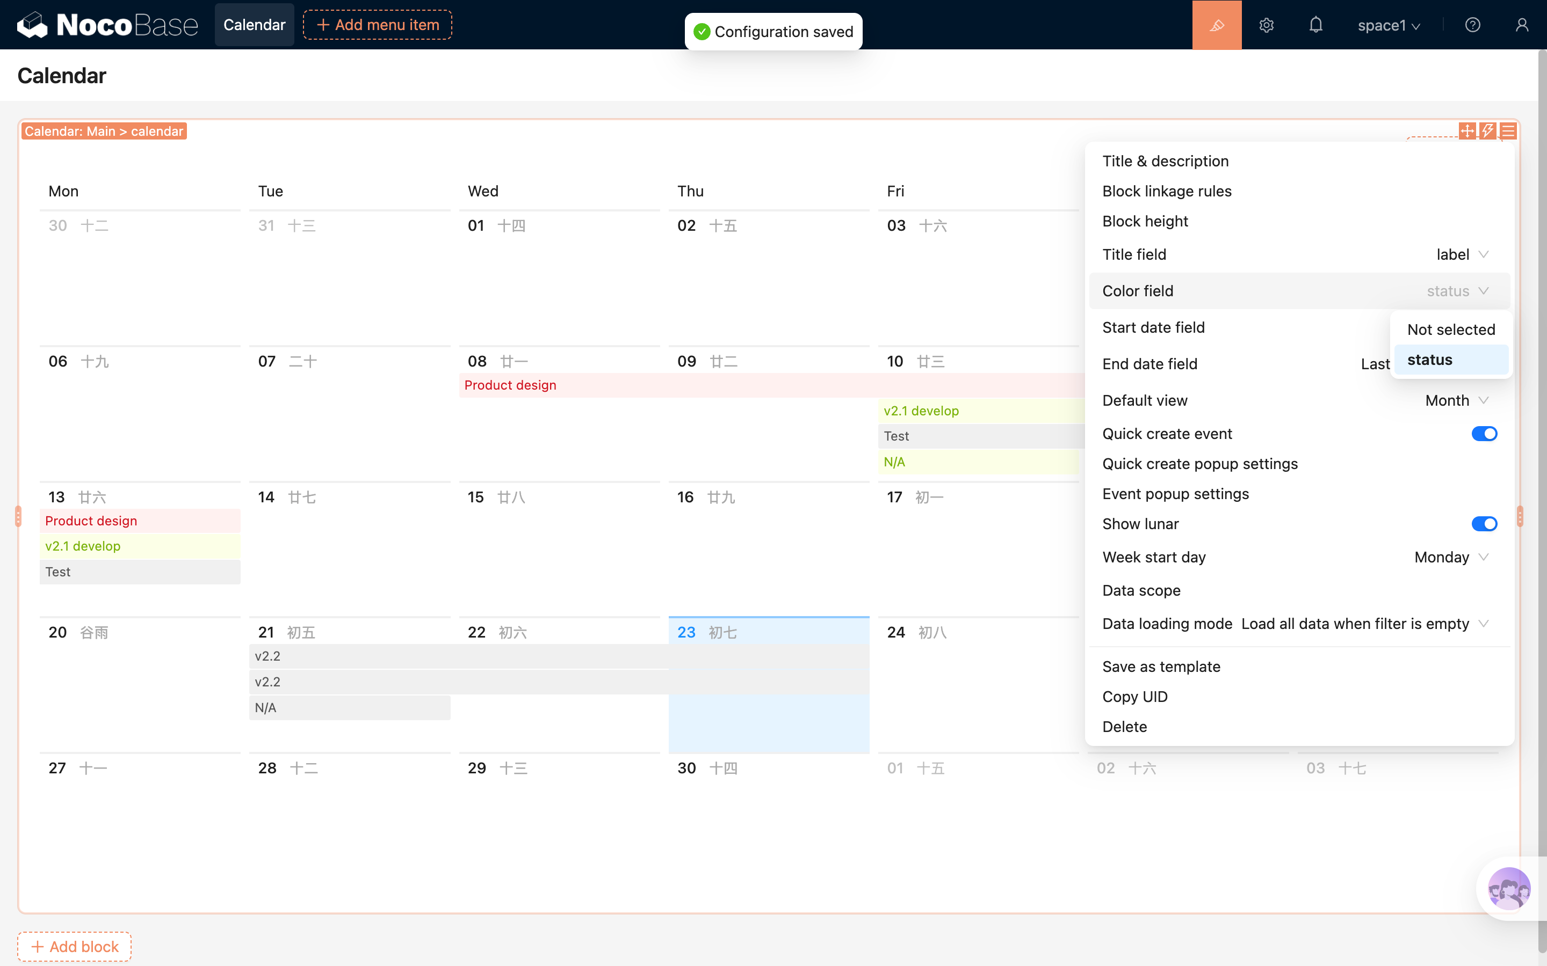Open the user profile icon

[1521, 25]
